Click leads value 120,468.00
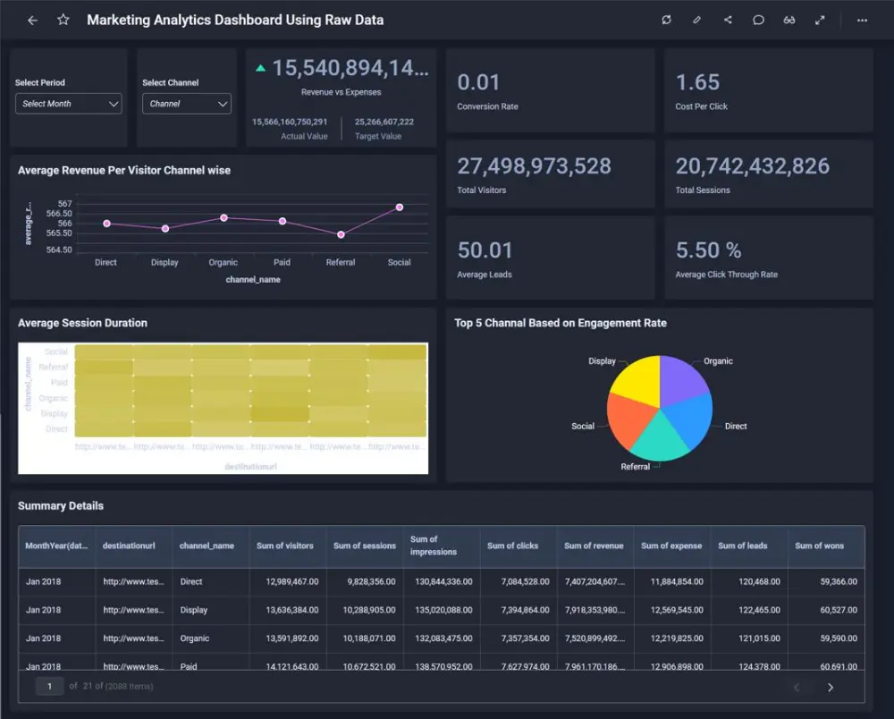894x719 pixels. [759, 581]
